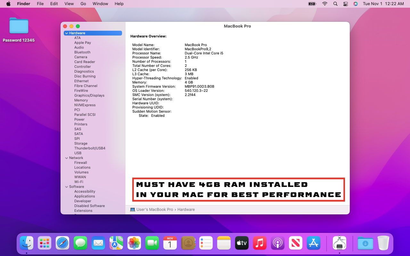The width and height of the screenshot is (410, 256).
Task: Launch FaceTime from the Dock
Action: [x=152, y=243]
